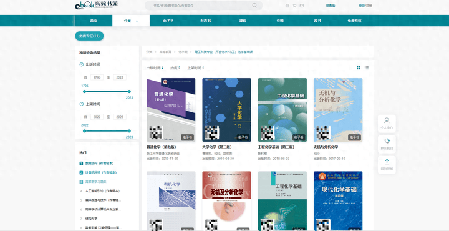This screenshot has width=449, height=231.
Task: Expand the 分类 dropdown tab
Action: click(131, 21)
